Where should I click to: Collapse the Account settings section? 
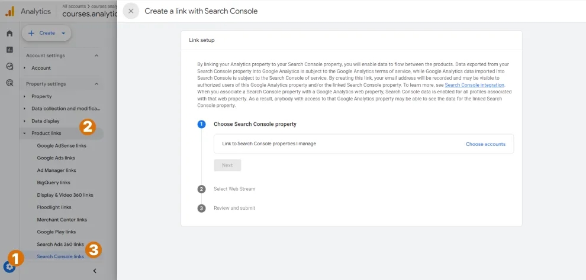[96, 56]
